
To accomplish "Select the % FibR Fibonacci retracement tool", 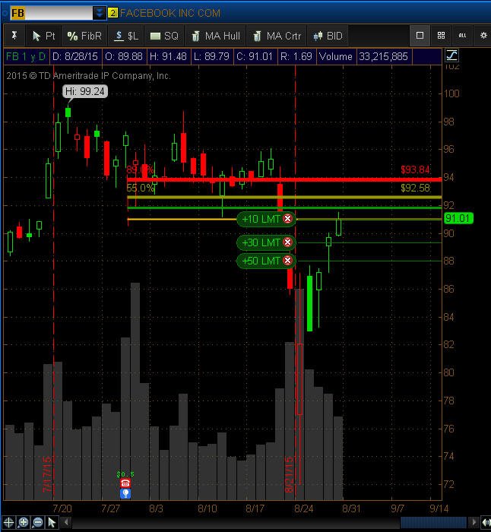I will click(x=84, y=36).
